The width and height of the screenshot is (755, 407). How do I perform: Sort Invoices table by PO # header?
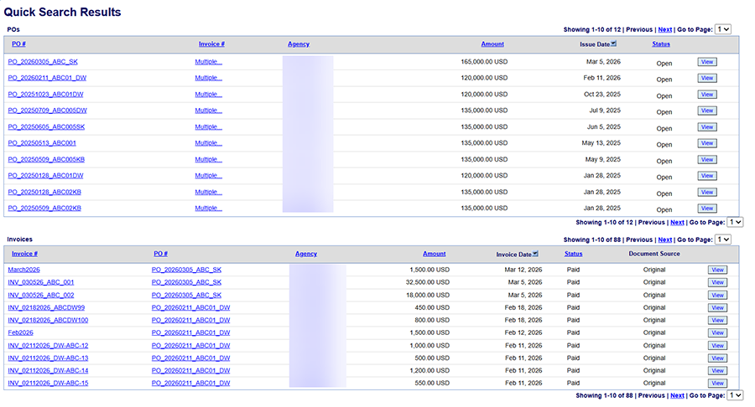161,254
